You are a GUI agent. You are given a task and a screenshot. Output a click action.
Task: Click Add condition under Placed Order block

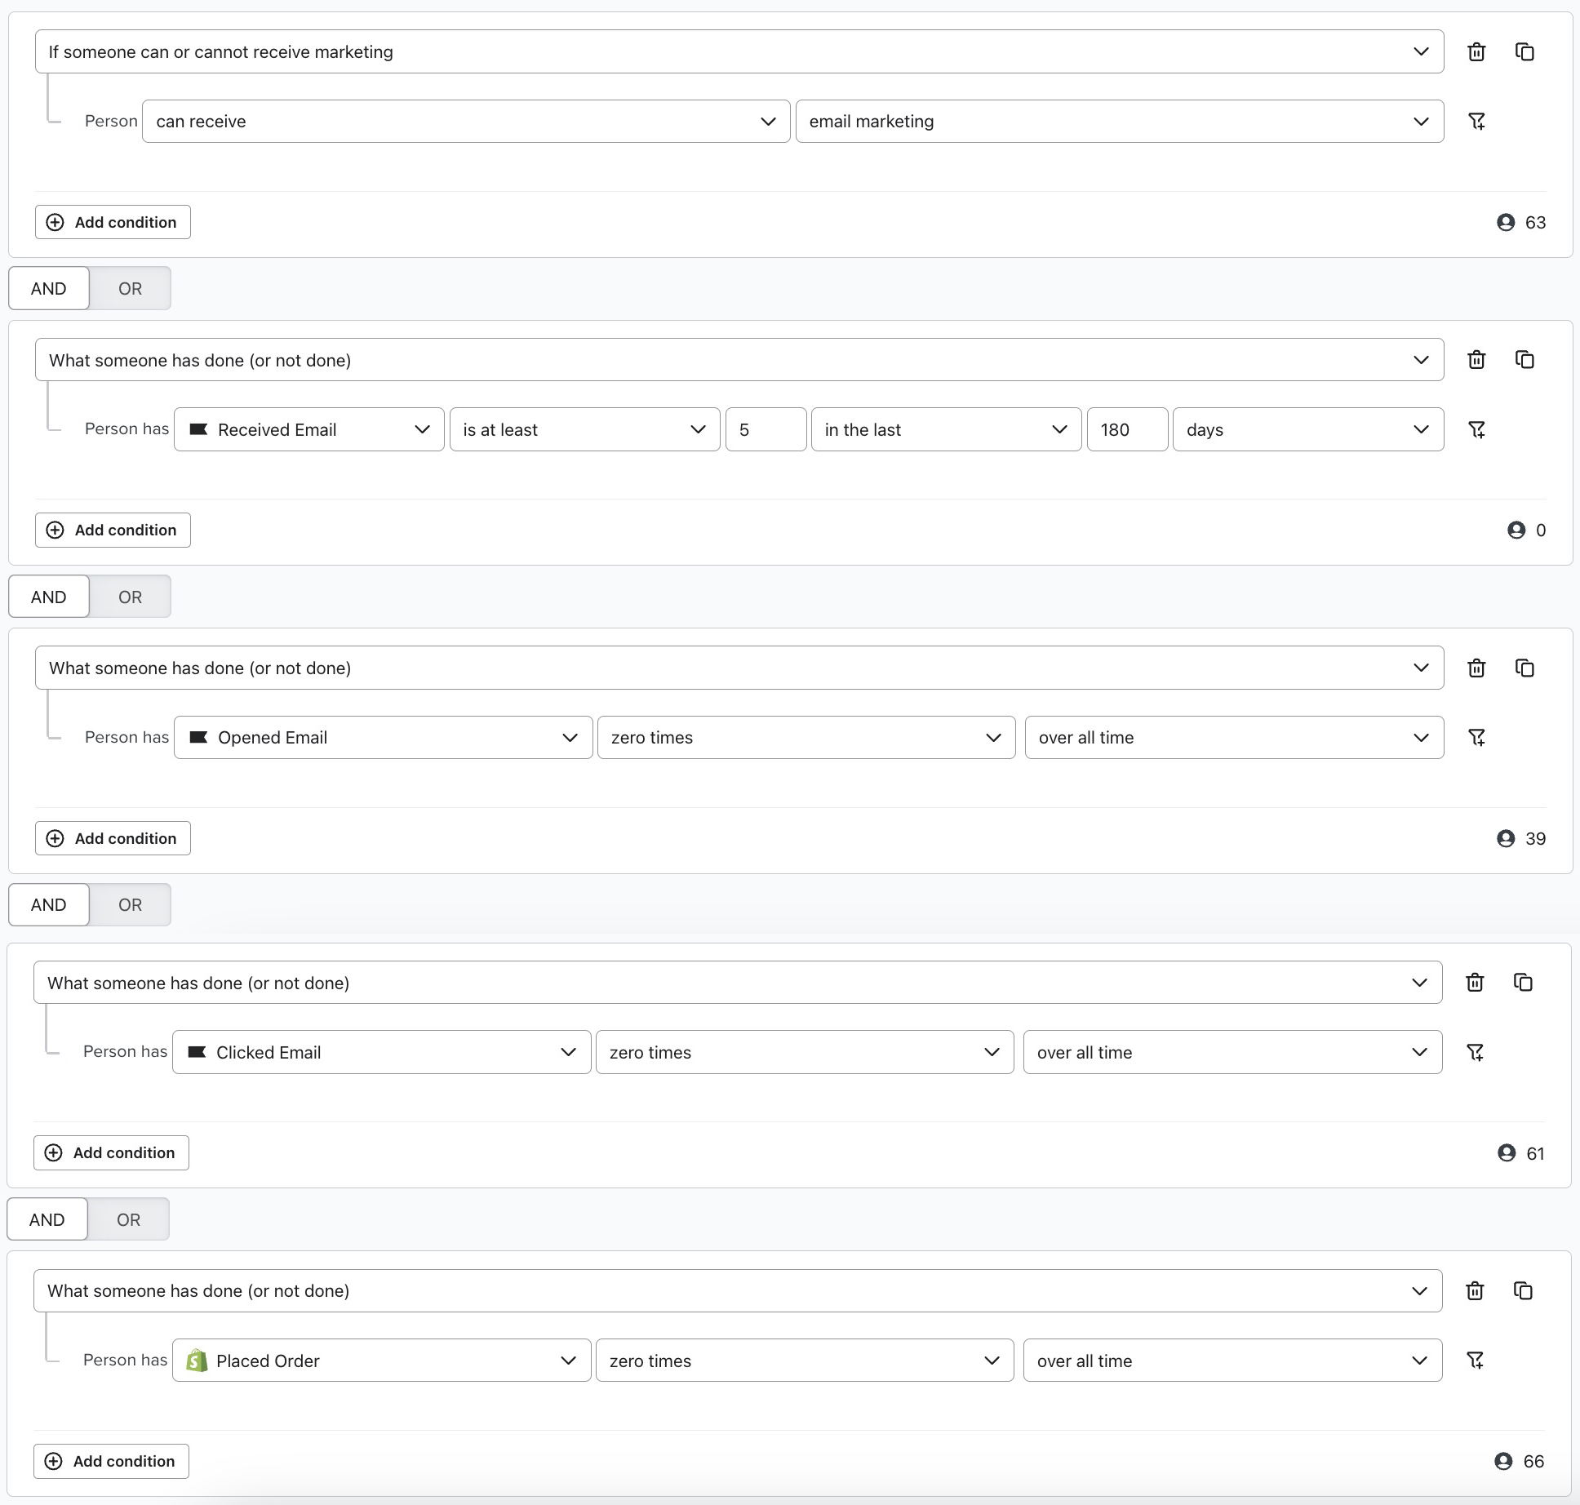tap(113, 1458)
